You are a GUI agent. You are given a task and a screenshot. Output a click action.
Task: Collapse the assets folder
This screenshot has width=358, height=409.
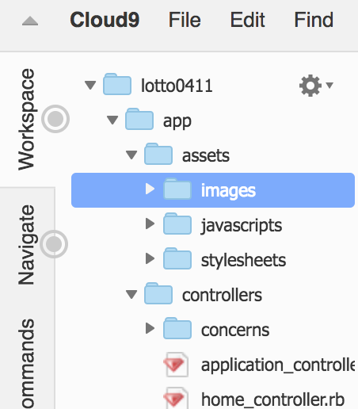pyautogui.click(x=131, y=155)
